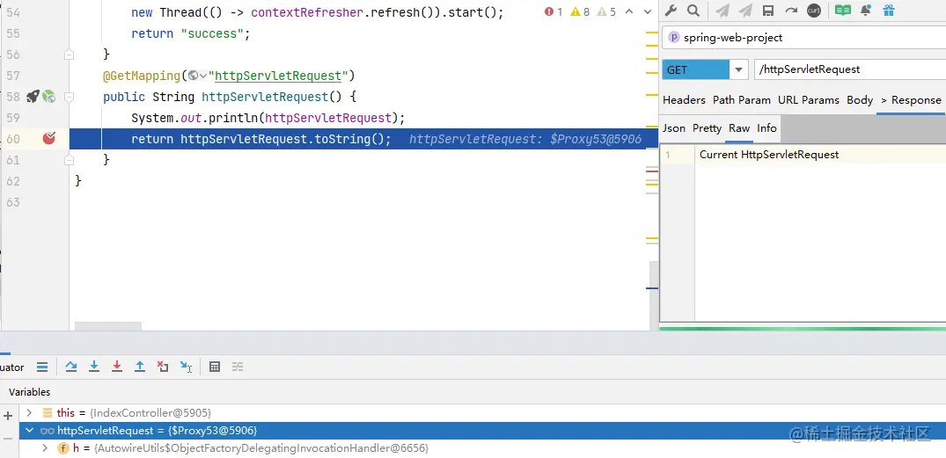Click the fold end marker on line 61
The height and width of the screenshot is (458, 946).
click(x=69, y=160)
